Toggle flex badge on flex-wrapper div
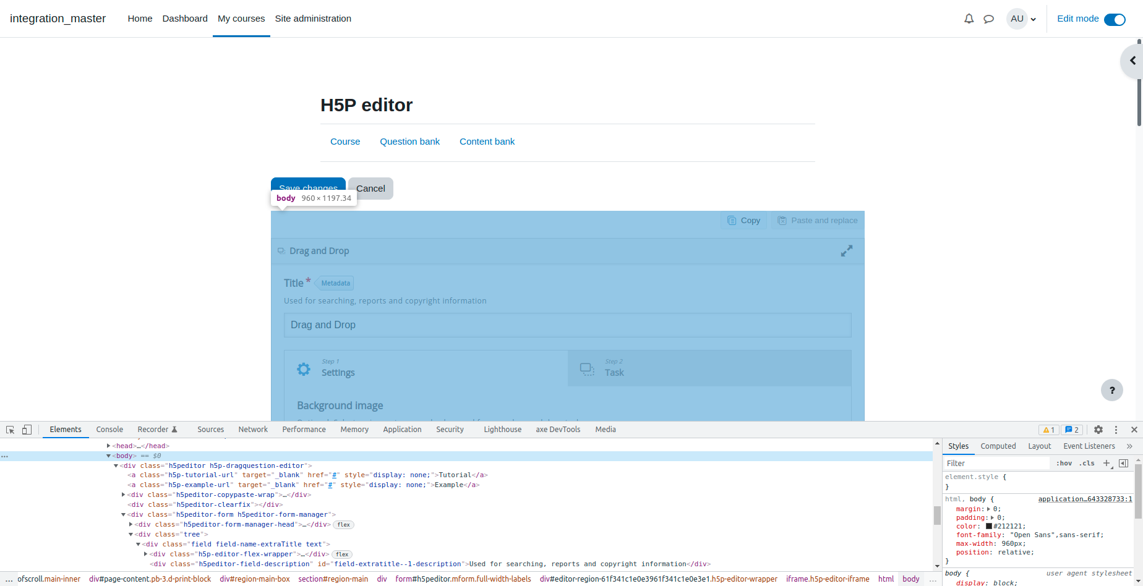Image resolution: width=1143 pixels, height=586 pixels. pos(342,554)
